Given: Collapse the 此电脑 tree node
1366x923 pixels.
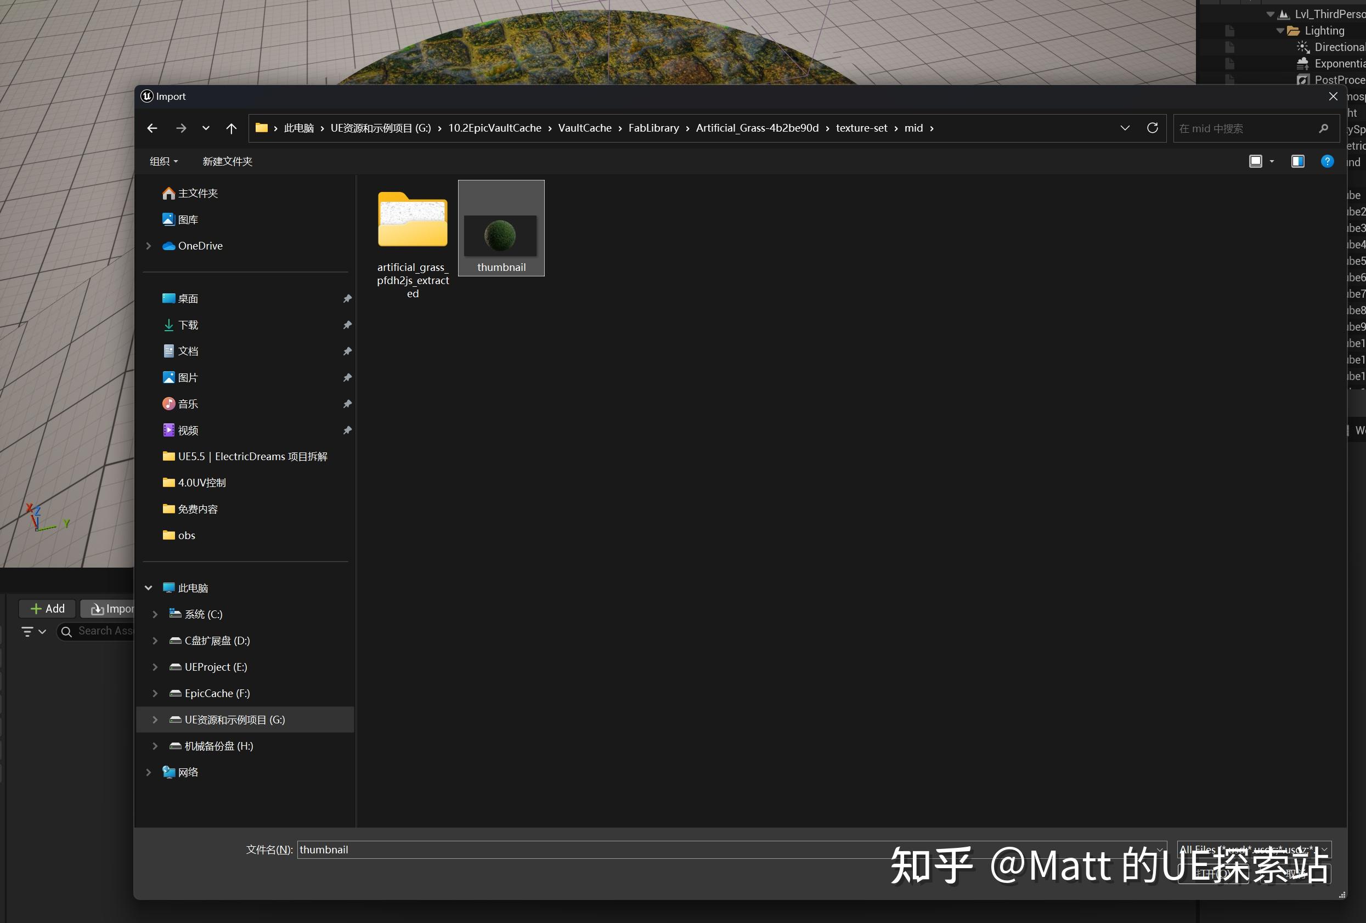Looking at the screenshot, I should [149, 587].
